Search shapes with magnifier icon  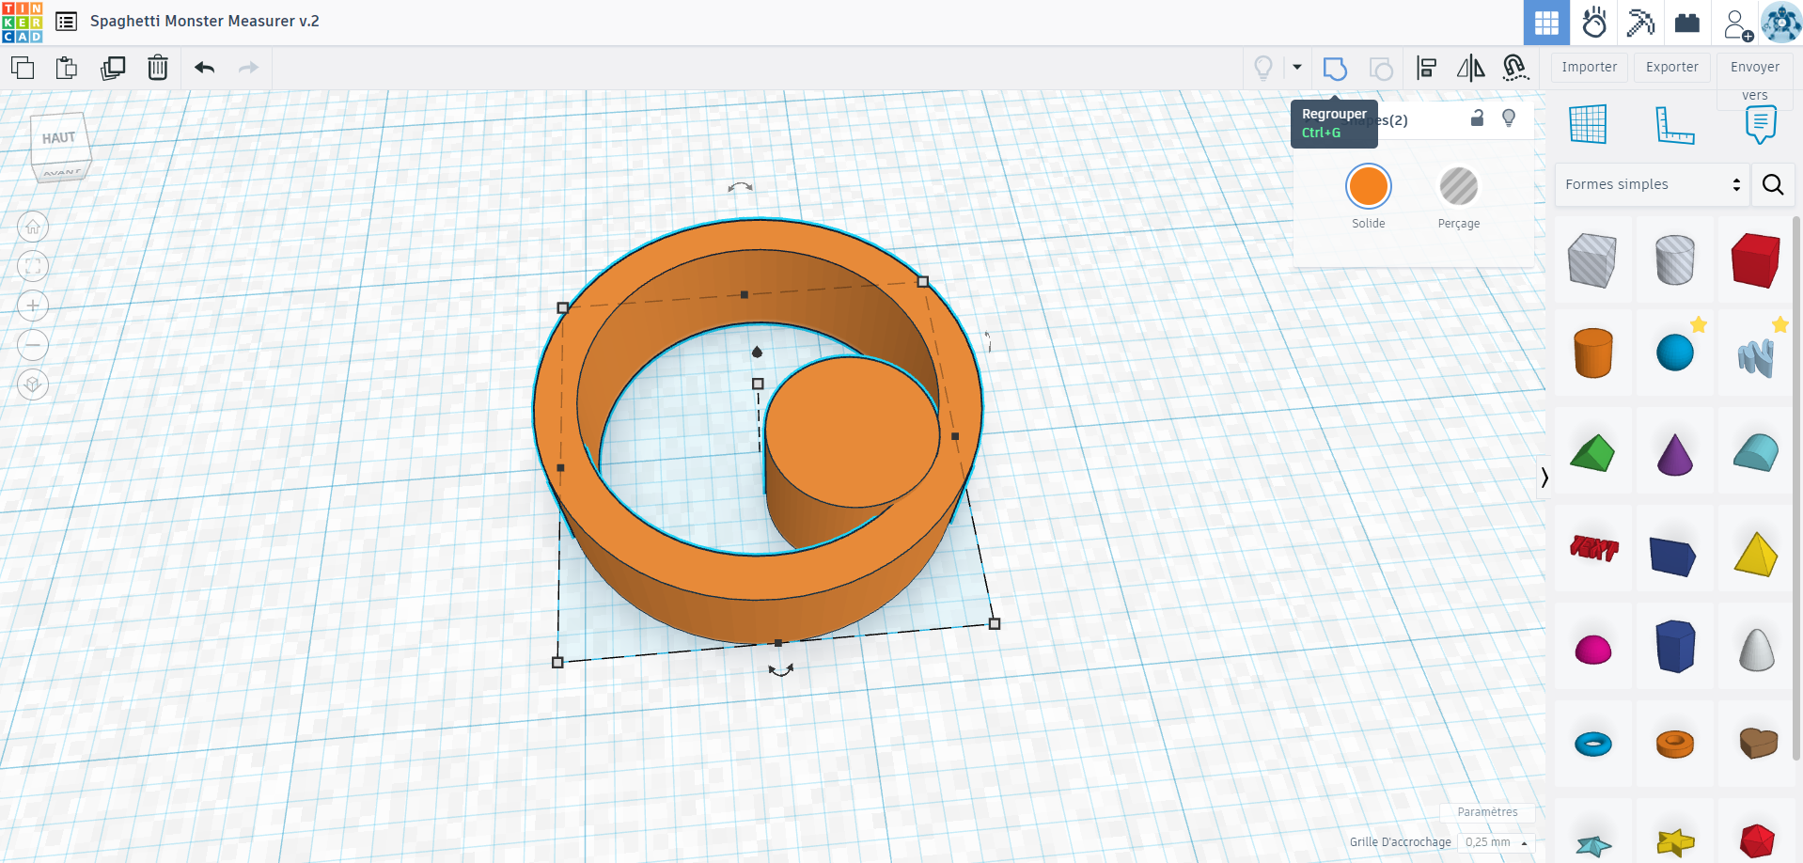coord(1773,184)
